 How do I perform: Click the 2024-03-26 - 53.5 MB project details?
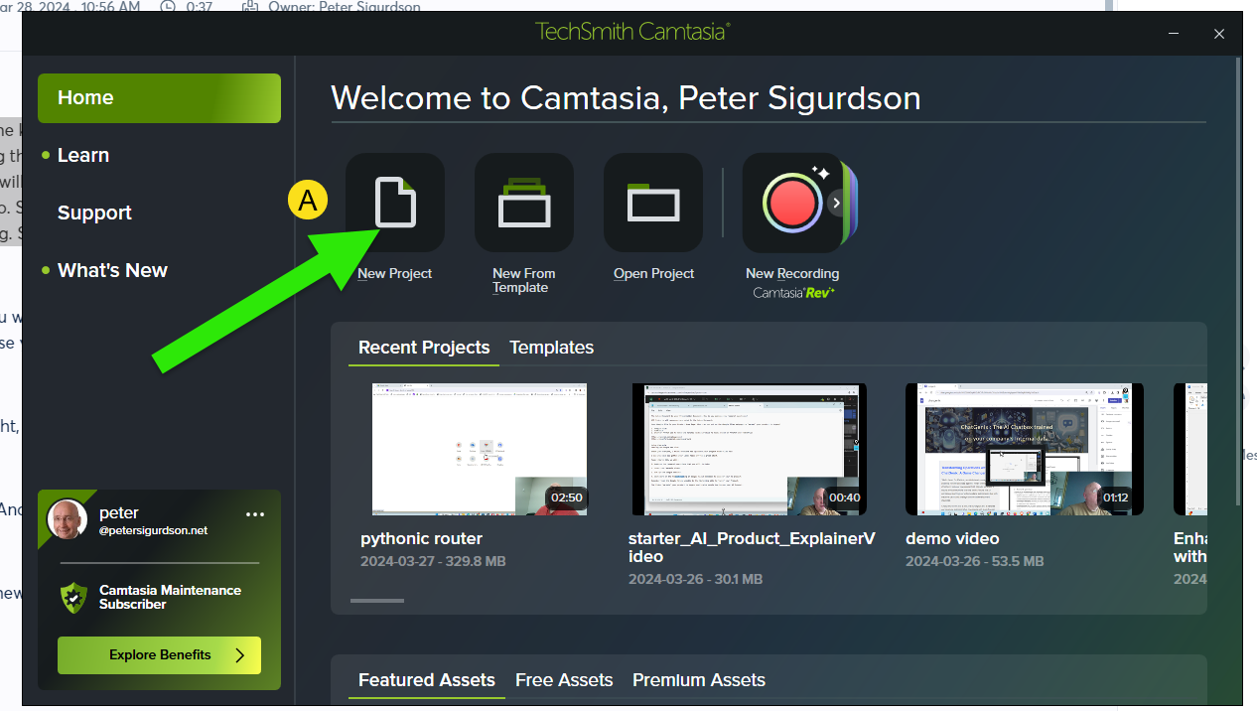(x=974, y=561)
